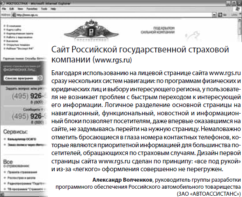Click the Go button beside the address bar
Image resolution: width=242 pixels, height=197 pixels.
pos(222,15)
